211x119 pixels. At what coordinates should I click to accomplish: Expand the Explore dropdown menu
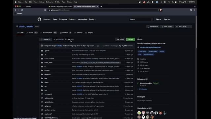click(72, 20)
